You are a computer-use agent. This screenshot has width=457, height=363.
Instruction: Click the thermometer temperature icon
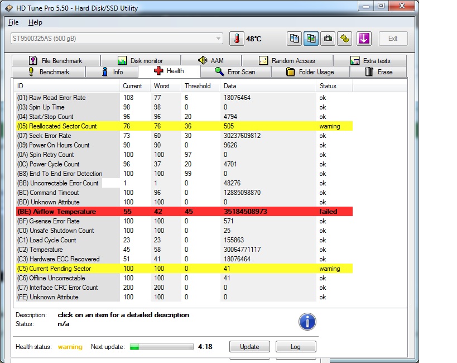237,39
